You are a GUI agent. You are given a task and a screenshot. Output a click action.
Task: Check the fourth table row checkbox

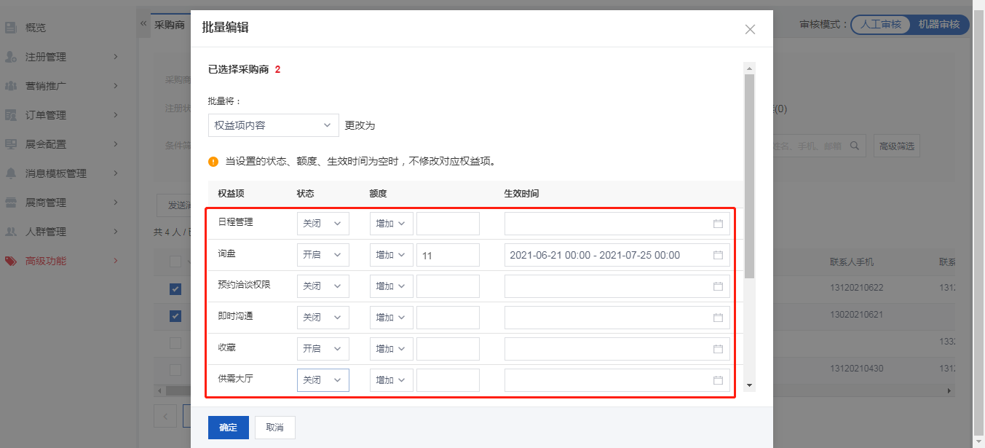click(175, 369)
